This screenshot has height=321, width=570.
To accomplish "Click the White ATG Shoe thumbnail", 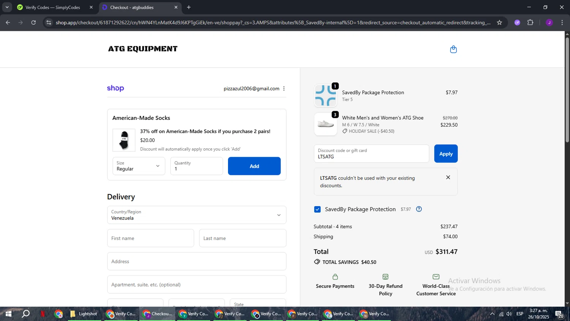I will pyautogui.click(x=326, y=124).
